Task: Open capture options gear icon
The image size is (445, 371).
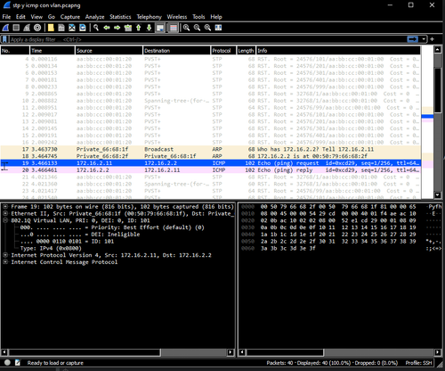Action: tap(37, 28)
